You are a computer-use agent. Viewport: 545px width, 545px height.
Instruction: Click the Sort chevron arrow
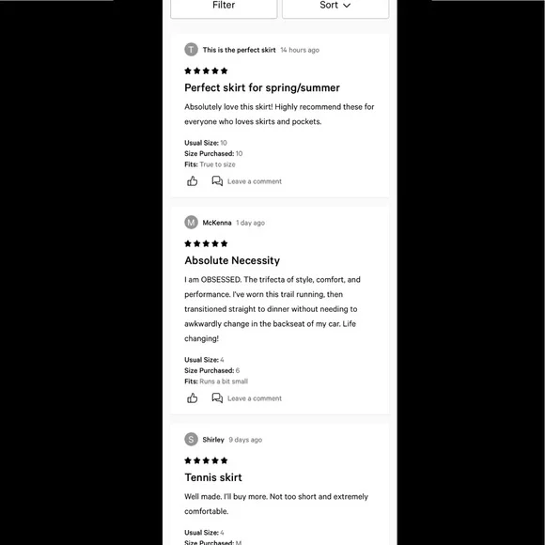coord(347,6)
